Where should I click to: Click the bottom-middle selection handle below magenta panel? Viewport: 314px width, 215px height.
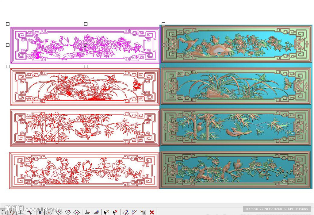point(86,66)
